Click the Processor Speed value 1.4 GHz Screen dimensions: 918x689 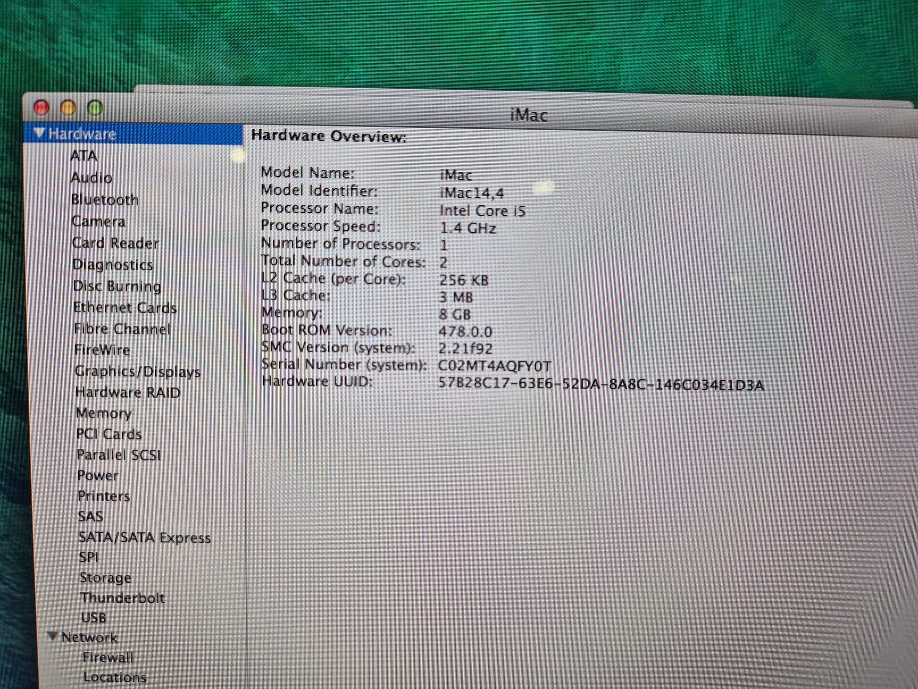pyautogui.click(x=467, y=228)
